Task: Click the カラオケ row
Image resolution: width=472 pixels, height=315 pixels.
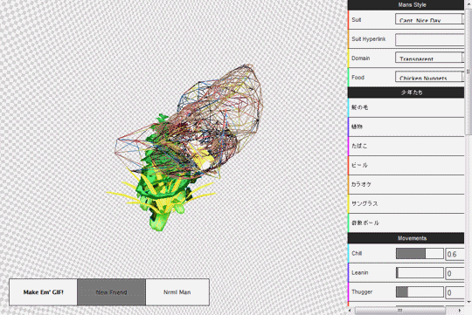Action: [x=406, y=184]
